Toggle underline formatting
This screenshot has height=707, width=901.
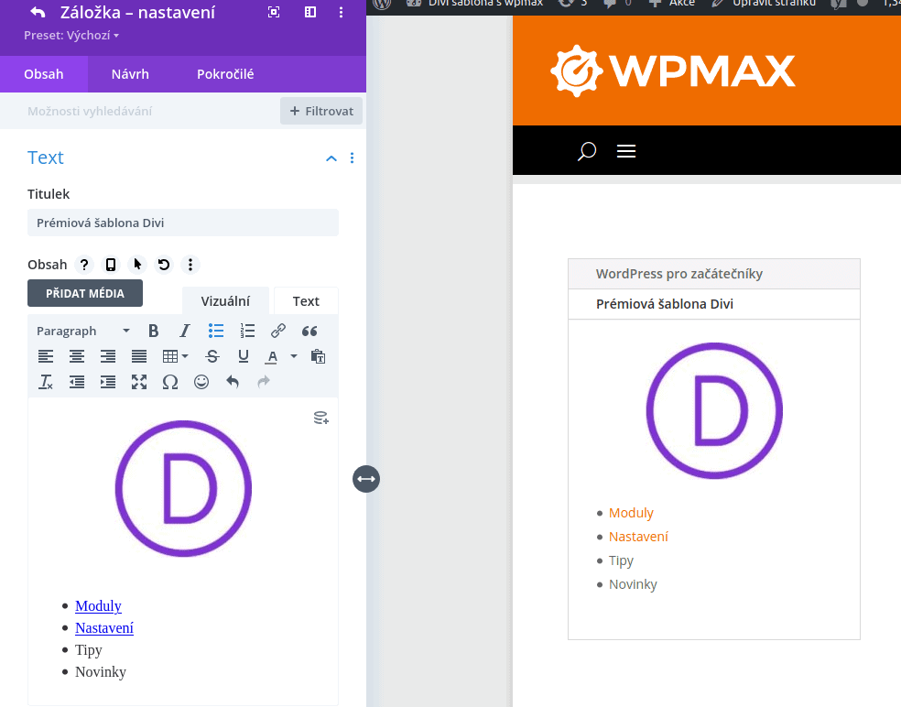243,356
